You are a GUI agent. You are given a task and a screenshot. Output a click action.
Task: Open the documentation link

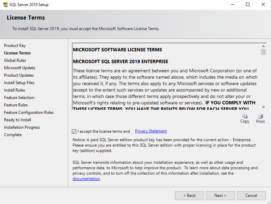click(x=86, y=179)
